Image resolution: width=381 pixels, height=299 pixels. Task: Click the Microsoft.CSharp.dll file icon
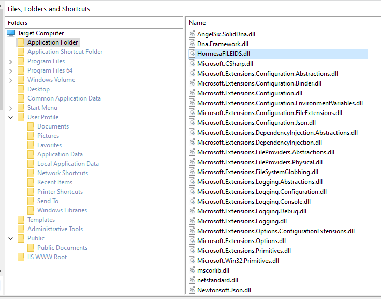pos(192,64)
